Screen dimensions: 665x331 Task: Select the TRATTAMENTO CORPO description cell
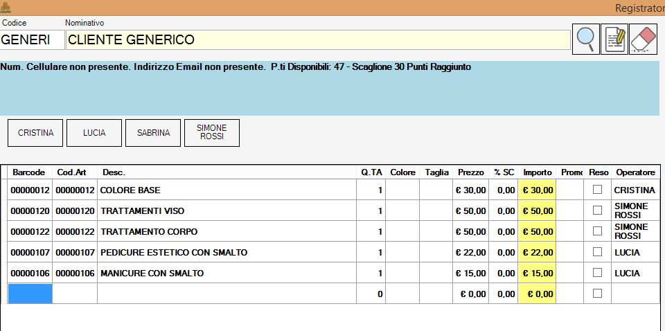pyautogui.click(x=226, y=231)
